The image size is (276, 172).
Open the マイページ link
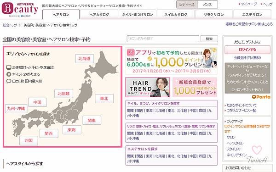pos(248,4)
